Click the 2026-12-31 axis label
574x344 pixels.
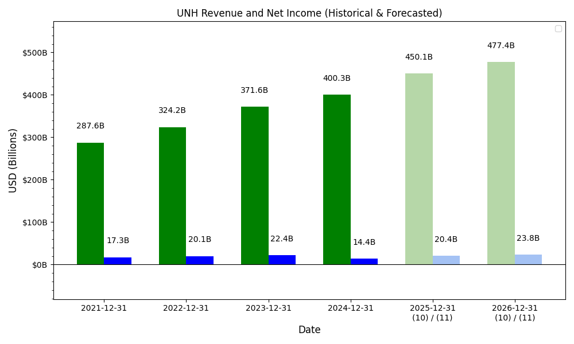(x=515, y=308)
